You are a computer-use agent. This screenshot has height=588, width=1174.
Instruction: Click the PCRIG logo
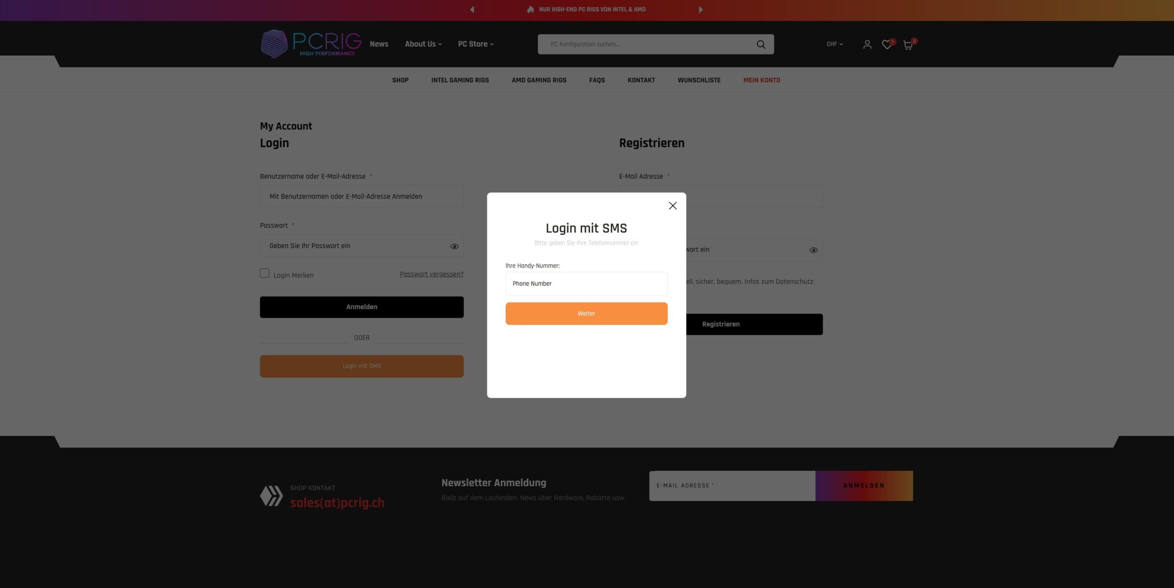click(311, 44)
